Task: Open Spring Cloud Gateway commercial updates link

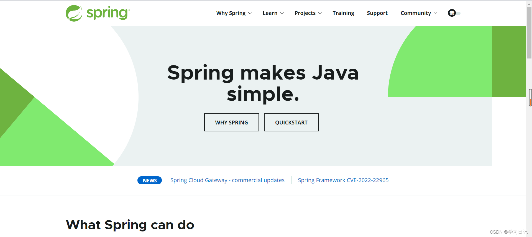Action: (227, 180)
